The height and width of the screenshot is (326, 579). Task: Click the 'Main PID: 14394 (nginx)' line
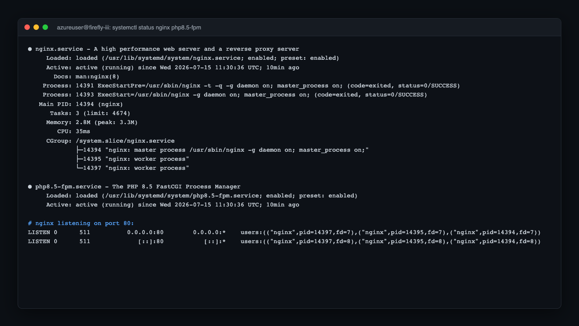pos(81,104)
